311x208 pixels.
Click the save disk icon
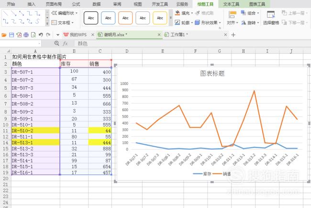(x=11, y=35)
